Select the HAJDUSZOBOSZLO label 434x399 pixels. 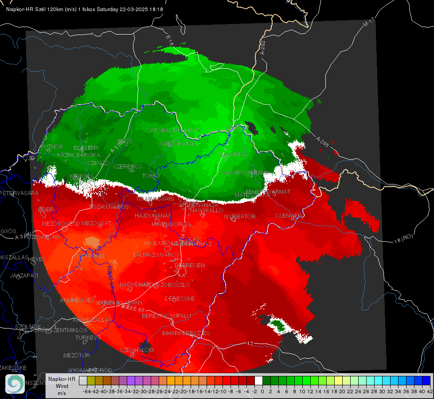coord(165,285)
